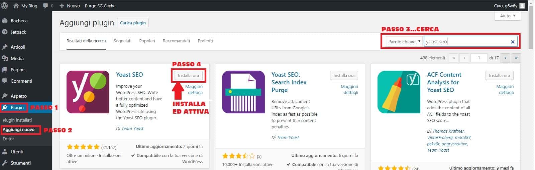
Task: Install Yoast SEO: Search Index Purge
Action: tap(344, 75)
